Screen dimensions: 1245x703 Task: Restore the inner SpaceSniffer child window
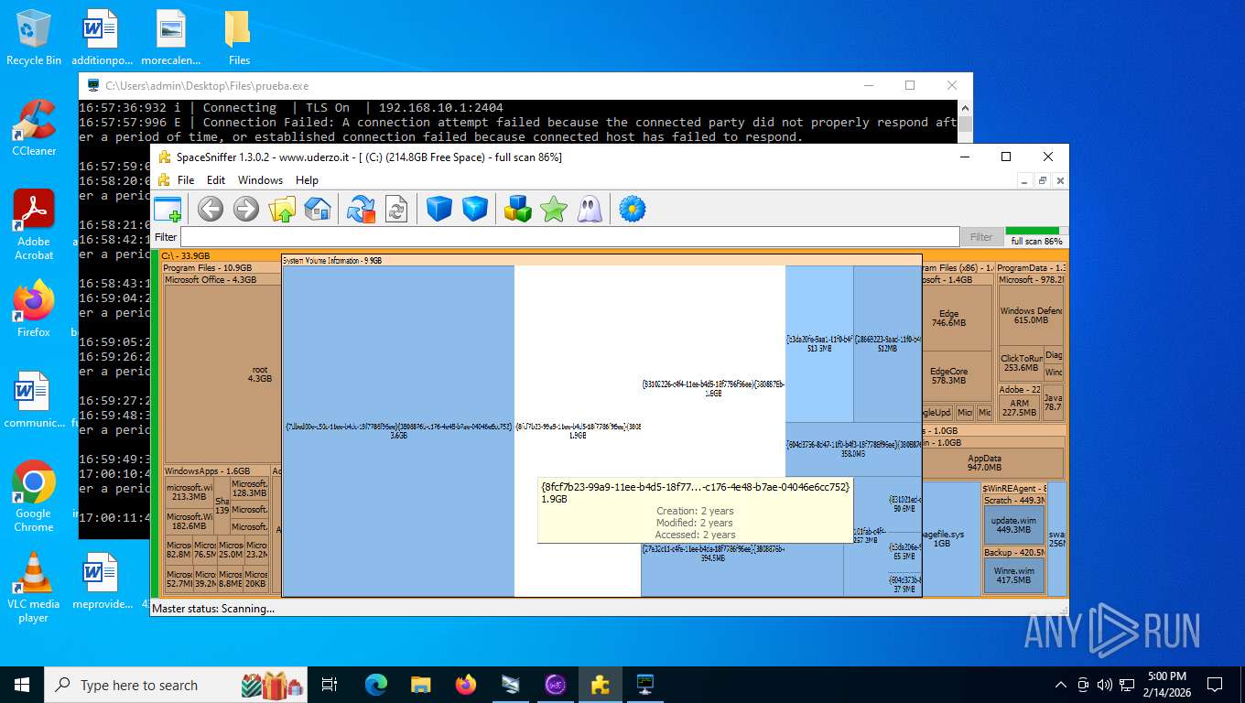pos(1043,181)
